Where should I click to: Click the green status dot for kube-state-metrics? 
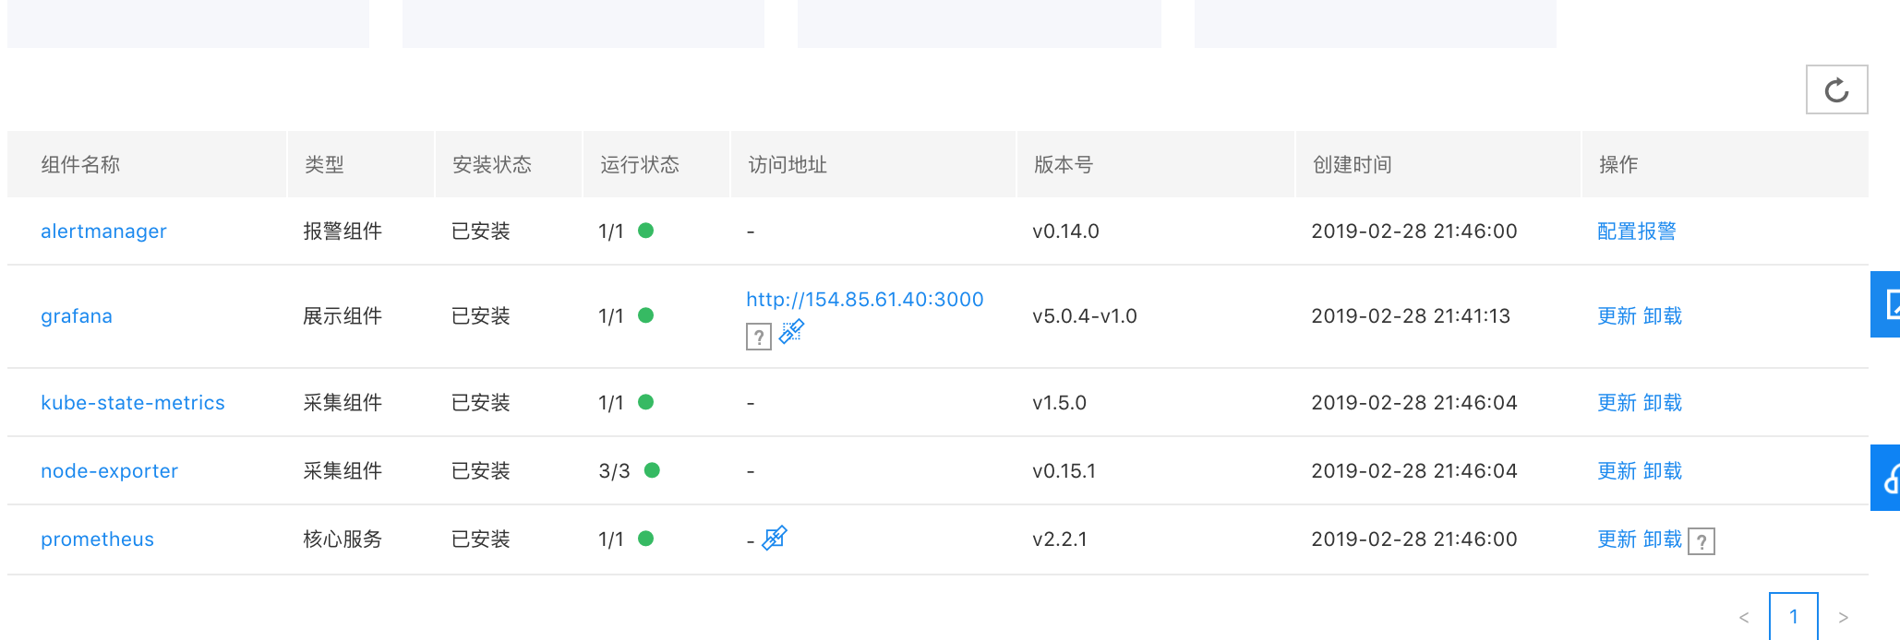point(646,402)
